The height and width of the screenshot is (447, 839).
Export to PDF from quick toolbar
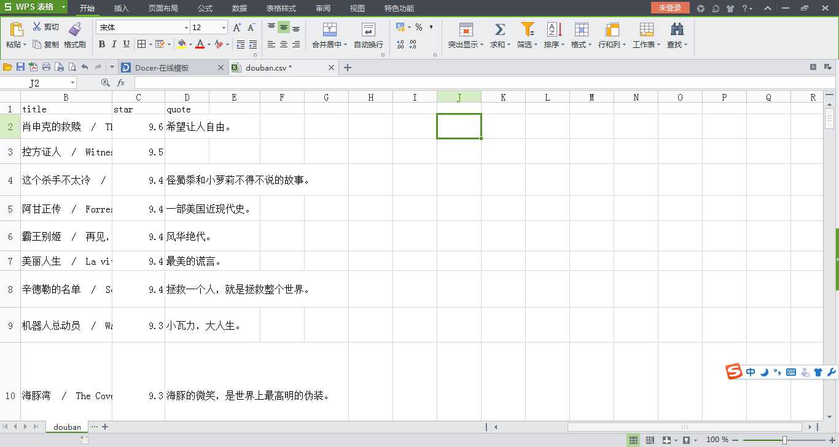(33, 67)
